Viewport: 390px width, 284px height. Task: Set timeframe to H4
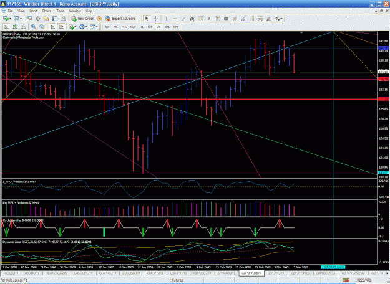[150, 27]
